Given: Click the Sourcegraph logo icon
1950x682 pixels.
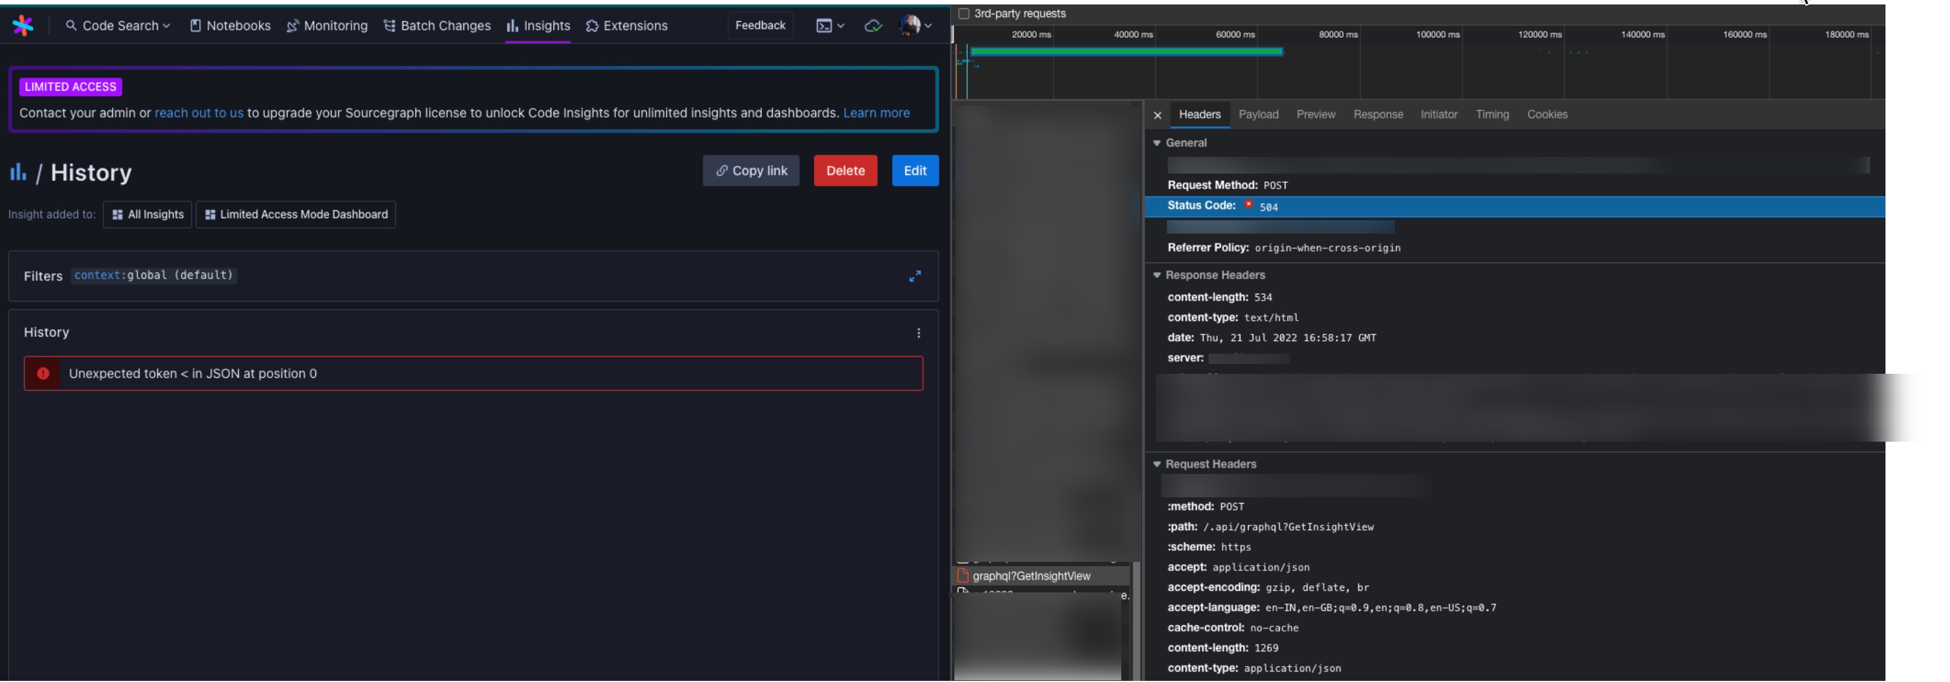Looking at the screenshot, I should (23, 26).
